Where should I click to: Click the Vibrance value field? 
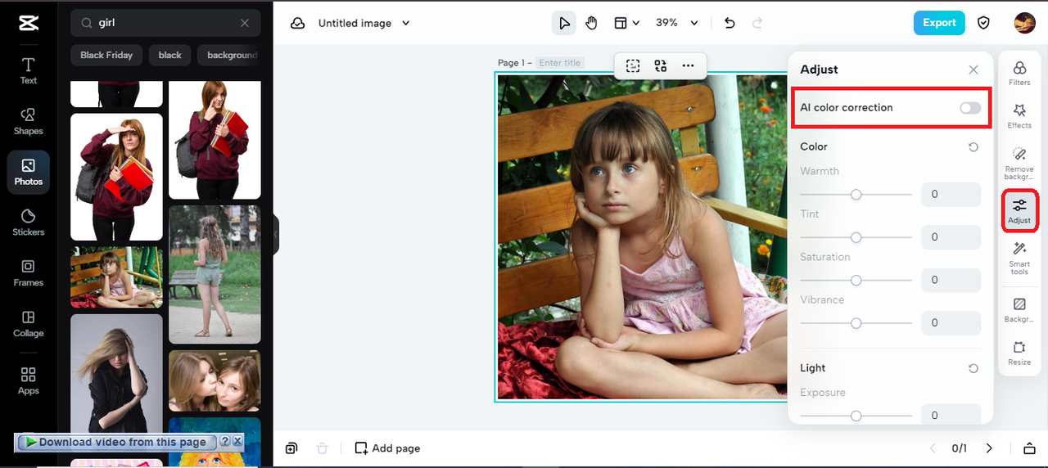coord(951,323)
